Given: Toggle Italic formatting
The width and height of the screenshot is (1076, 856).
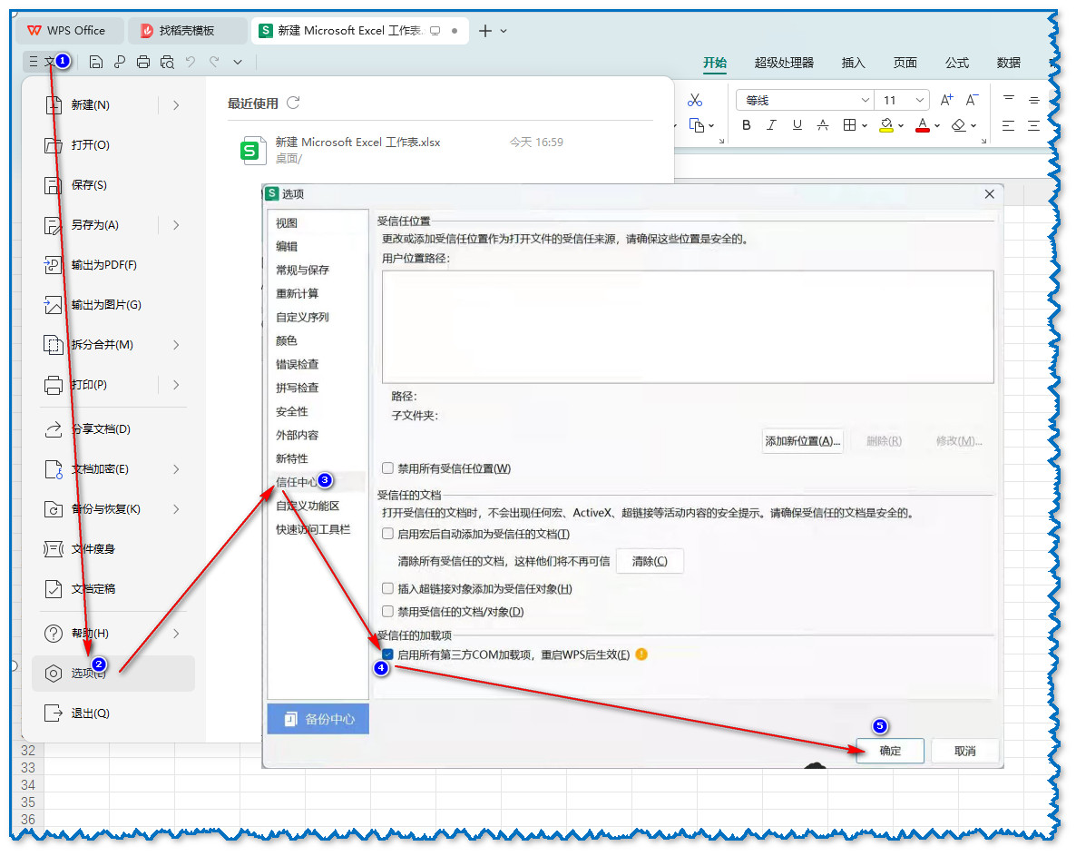Looking at the screenshot, I should (771, 125).
